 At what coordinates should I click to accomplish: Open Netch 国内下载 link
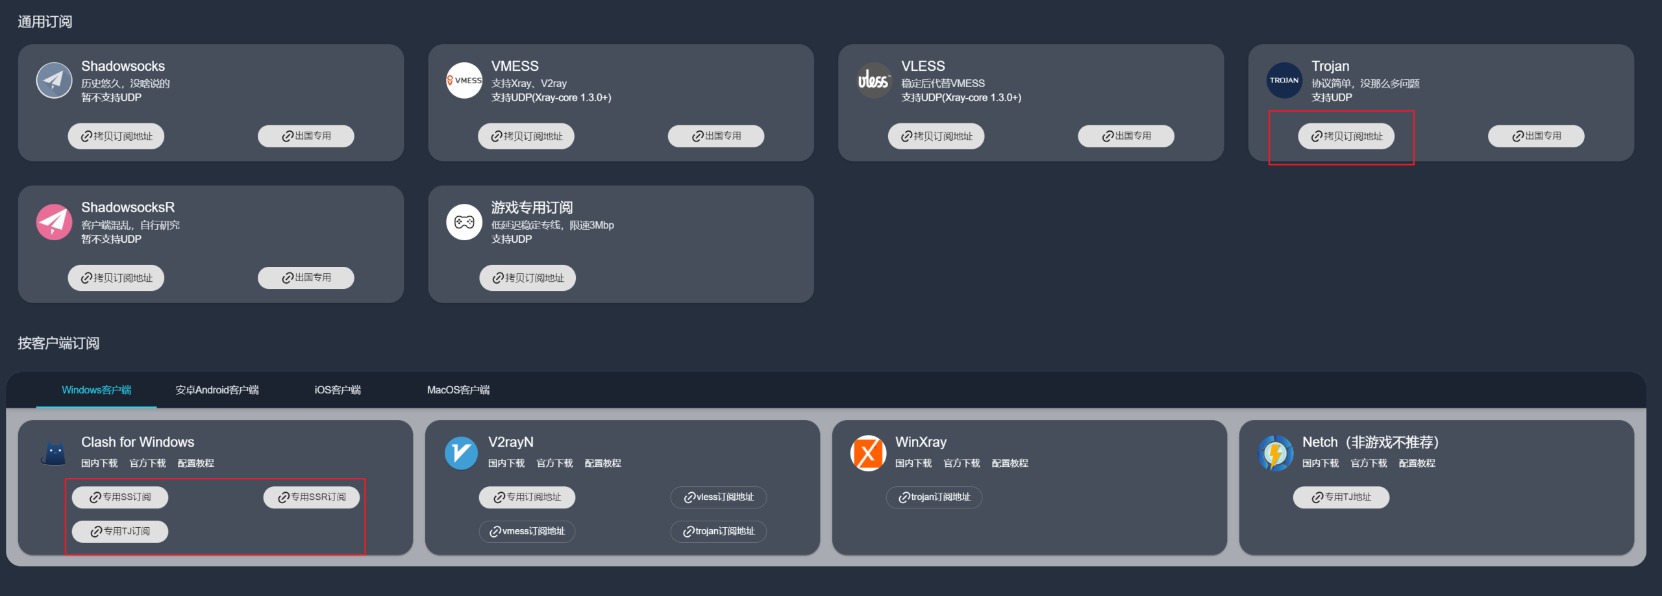point(1321,464)
